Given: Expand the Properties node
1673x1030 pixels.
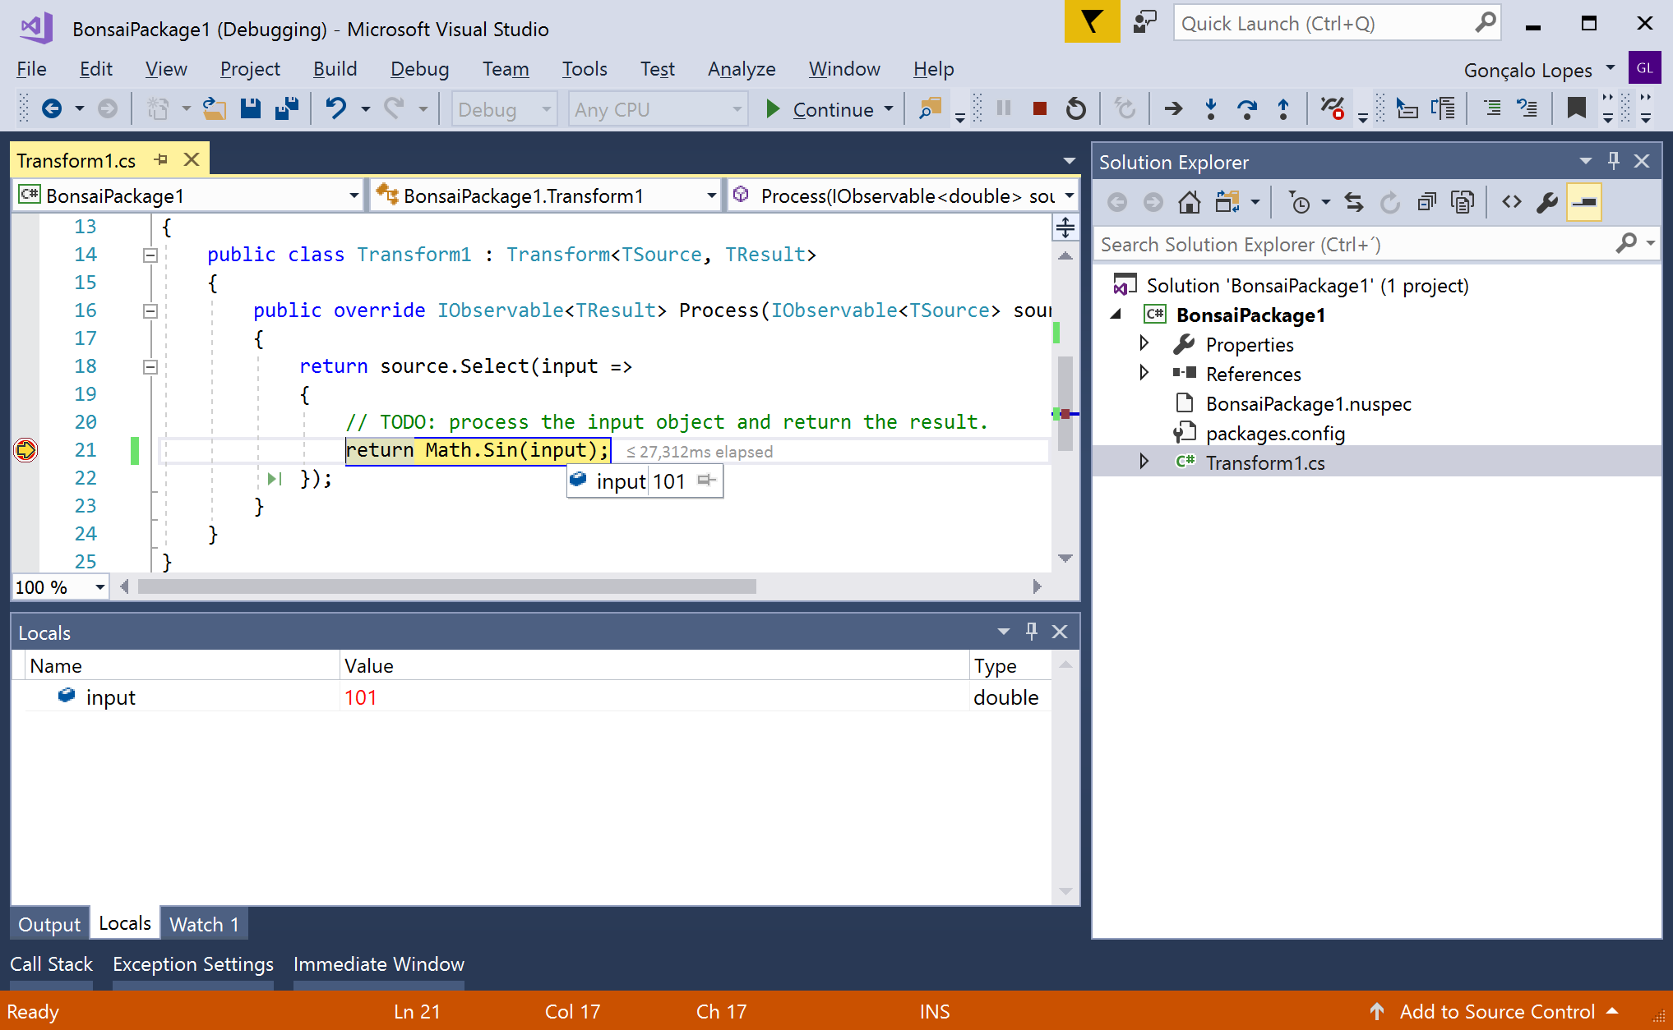Looking at the screenshot, I should (x=1144, y=343).
